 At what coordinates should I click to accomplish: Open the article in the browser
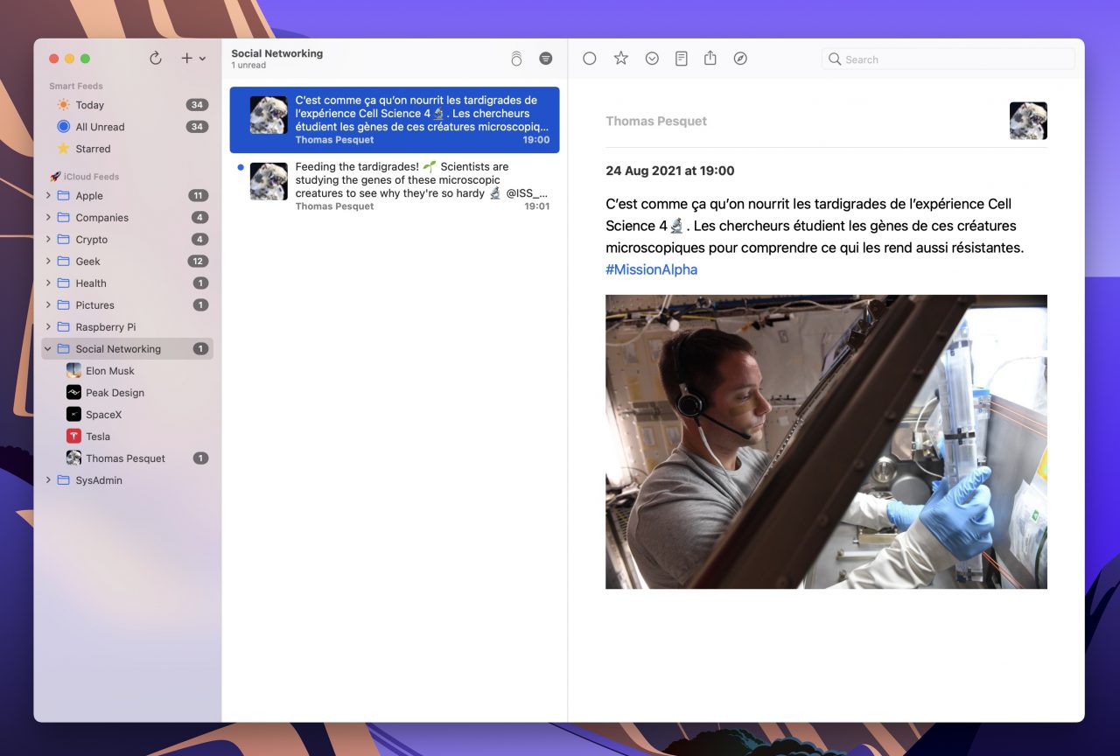tap(740, 59)
